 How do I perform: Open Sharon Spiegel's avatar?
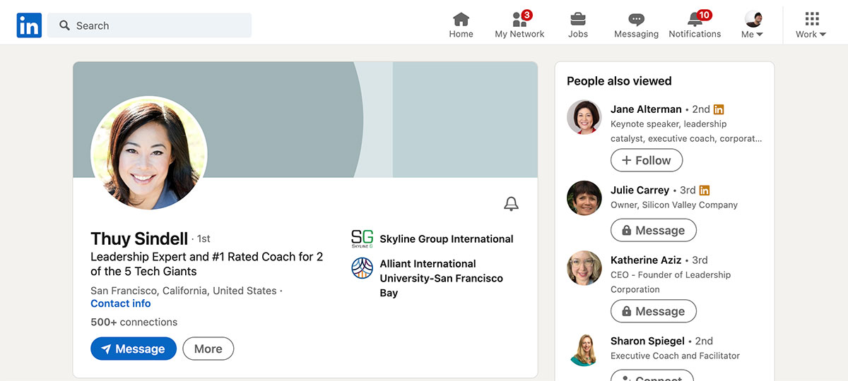pyautogui.click(x=584, y=349)
